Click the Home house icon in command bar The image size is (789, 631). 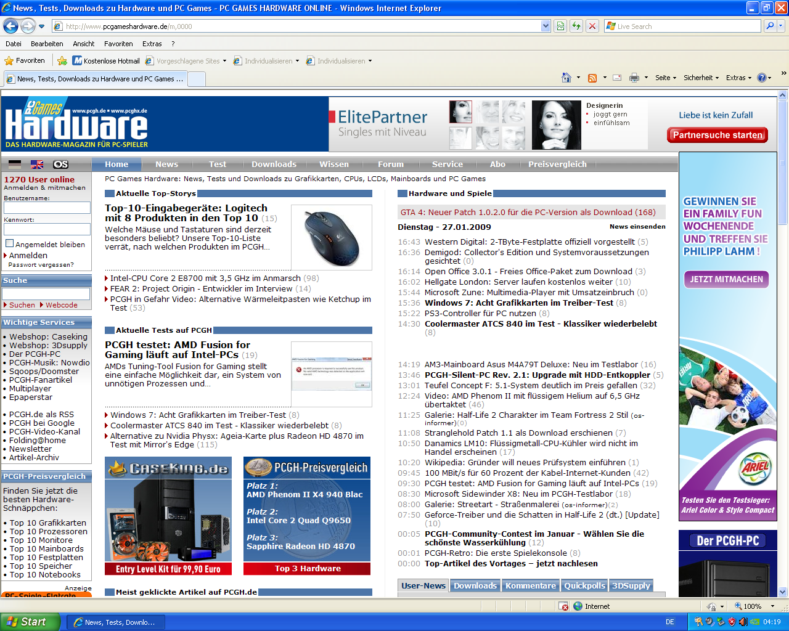point(566,78)
